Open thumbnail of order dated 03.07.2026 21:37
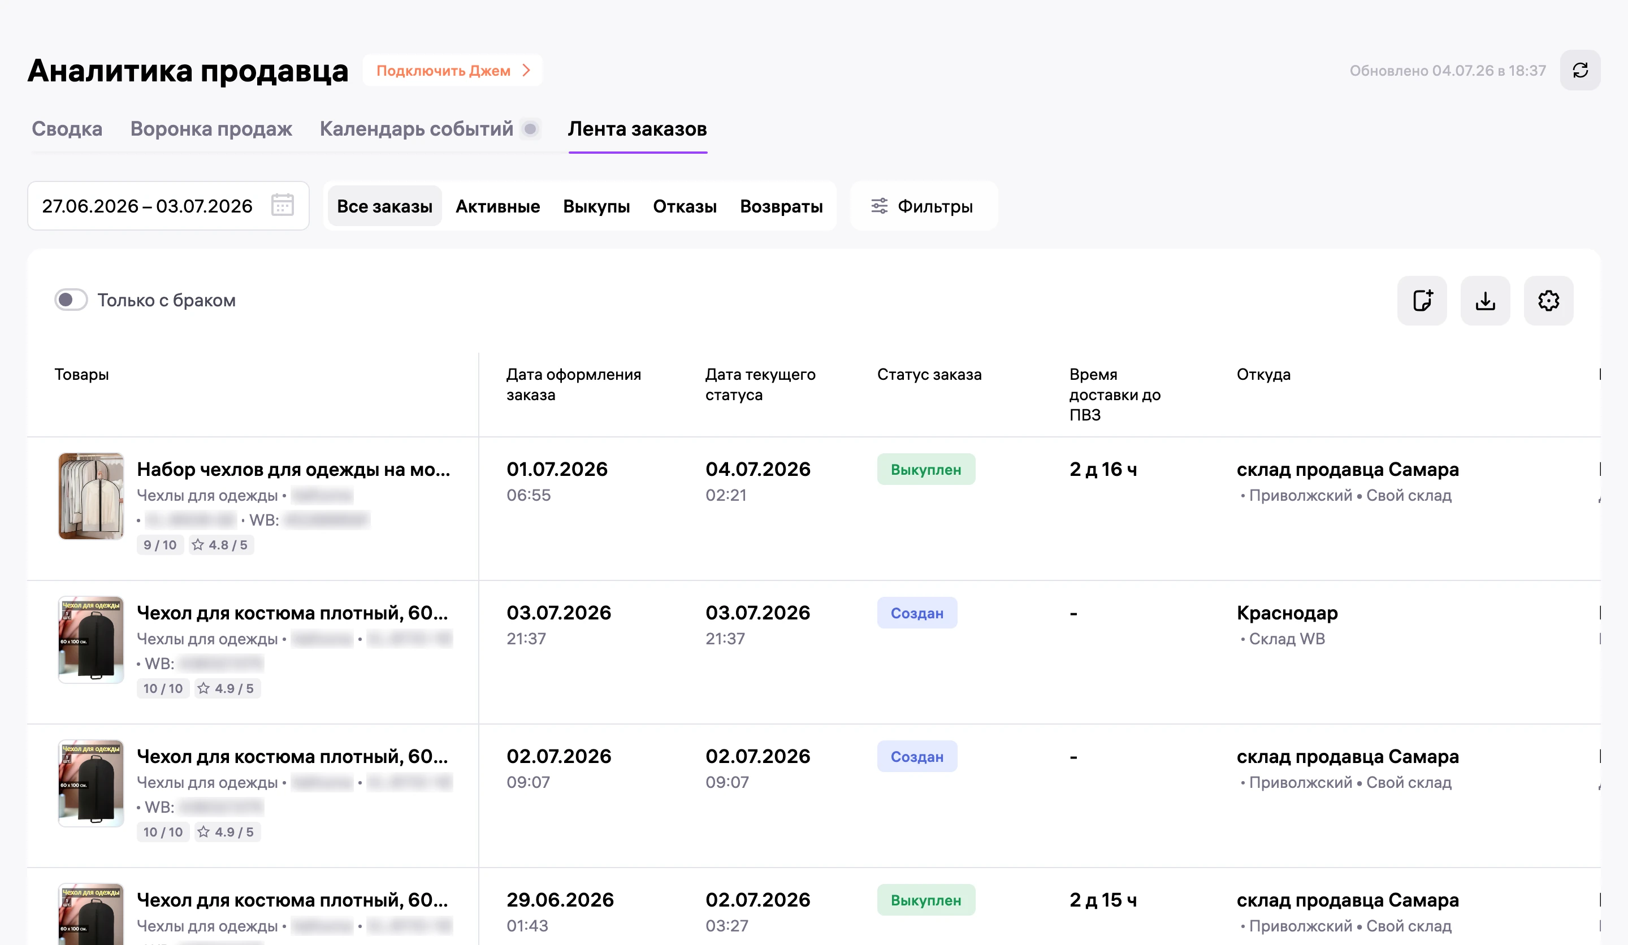The width and height of the screenshot is (1628, 945). tap(91, 639)
